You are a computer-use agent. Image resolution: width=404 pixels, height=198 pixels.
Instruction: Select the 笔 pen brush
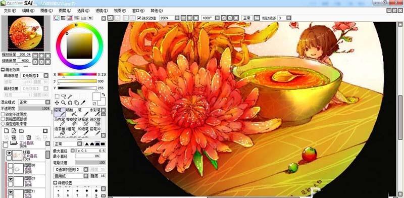click(83, 112)
